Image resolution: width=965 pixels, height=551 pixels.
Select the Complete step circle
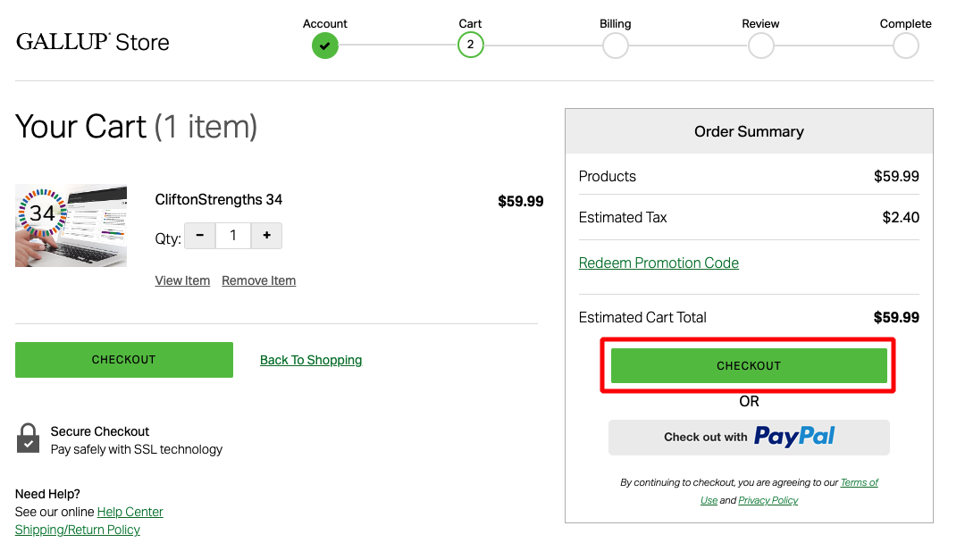(906, 46)
